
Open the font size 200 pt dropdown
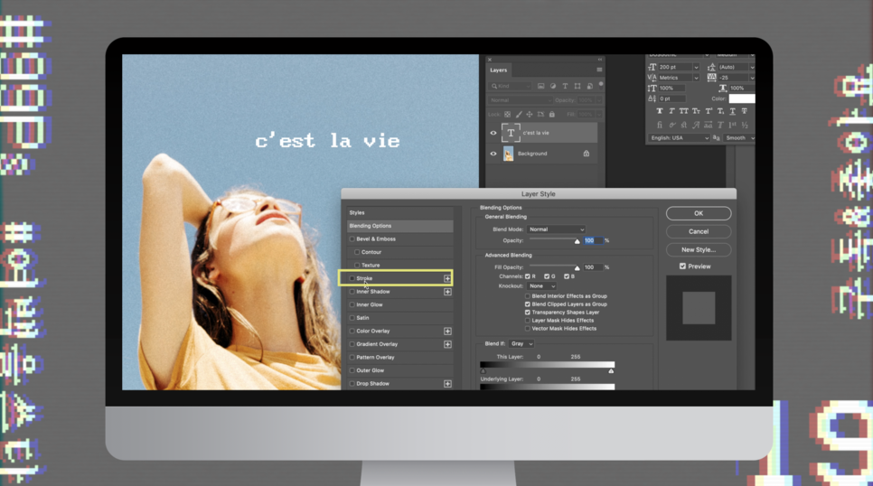click(695, 67)
